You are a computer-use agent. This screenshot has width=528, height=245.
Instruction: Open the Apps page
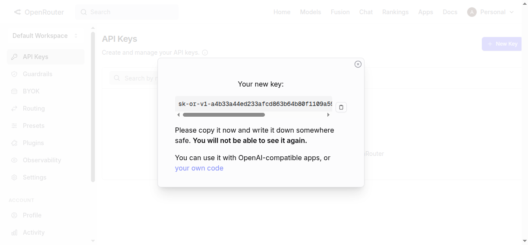[x=425, y=12]
